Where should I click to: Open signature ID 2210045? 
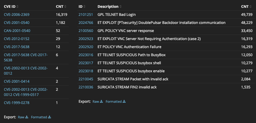(x=86, y=79)
